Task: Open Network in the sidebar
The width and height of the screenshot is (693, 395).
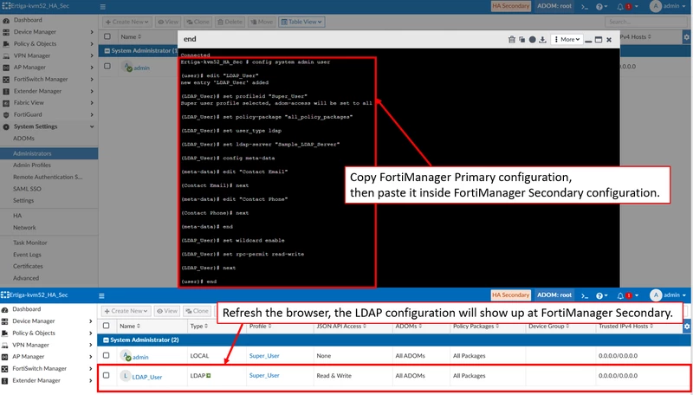Action: point(24,228)
